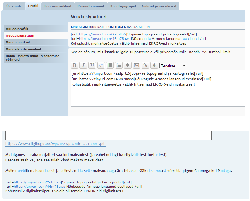Apply underline formatting
The width and height of the screenshot is (250, 201).
[92, 65]
